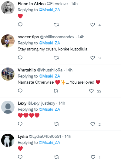Reply to Lydia's tweet
The height and width of the screenshot is (163, 121).
pos(20,157)
